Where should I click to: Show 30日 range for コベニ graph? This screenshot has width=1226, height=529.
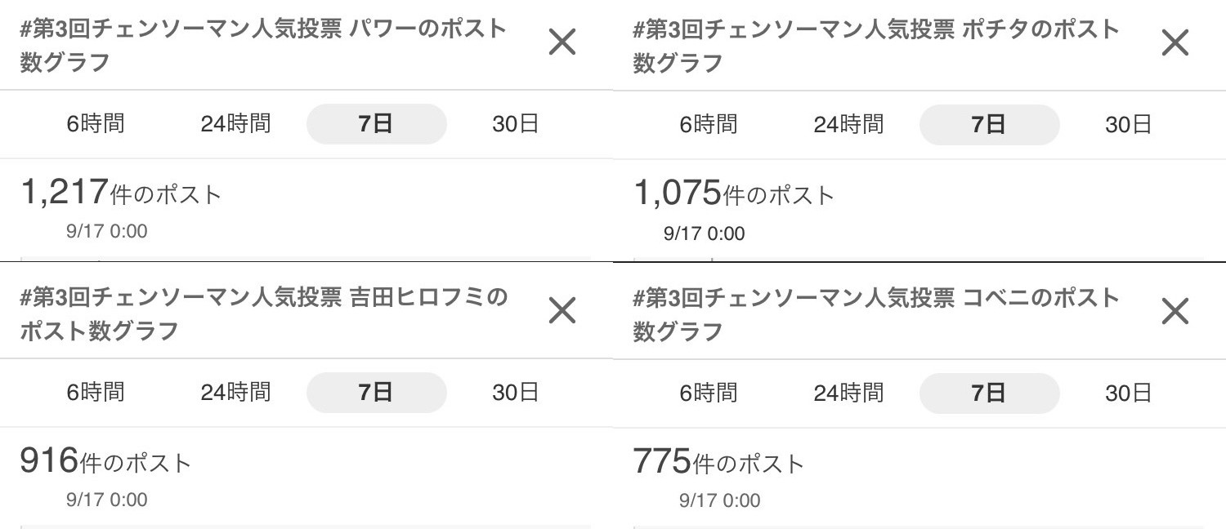pyautogui.click(x=1129, y=393)
